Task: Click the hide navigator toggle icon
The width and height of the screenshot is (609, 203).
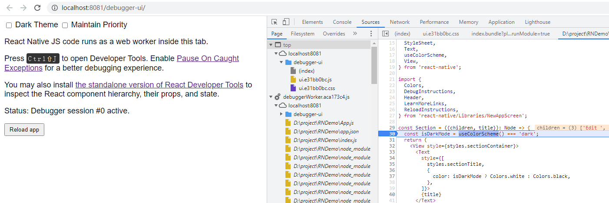Action: click(385, 34)
